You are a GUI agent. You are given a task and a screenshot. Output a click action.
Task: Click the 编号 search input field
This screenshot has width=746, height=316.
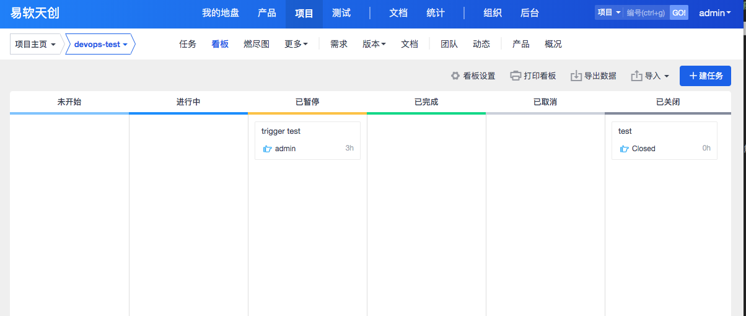click(646, 13)
